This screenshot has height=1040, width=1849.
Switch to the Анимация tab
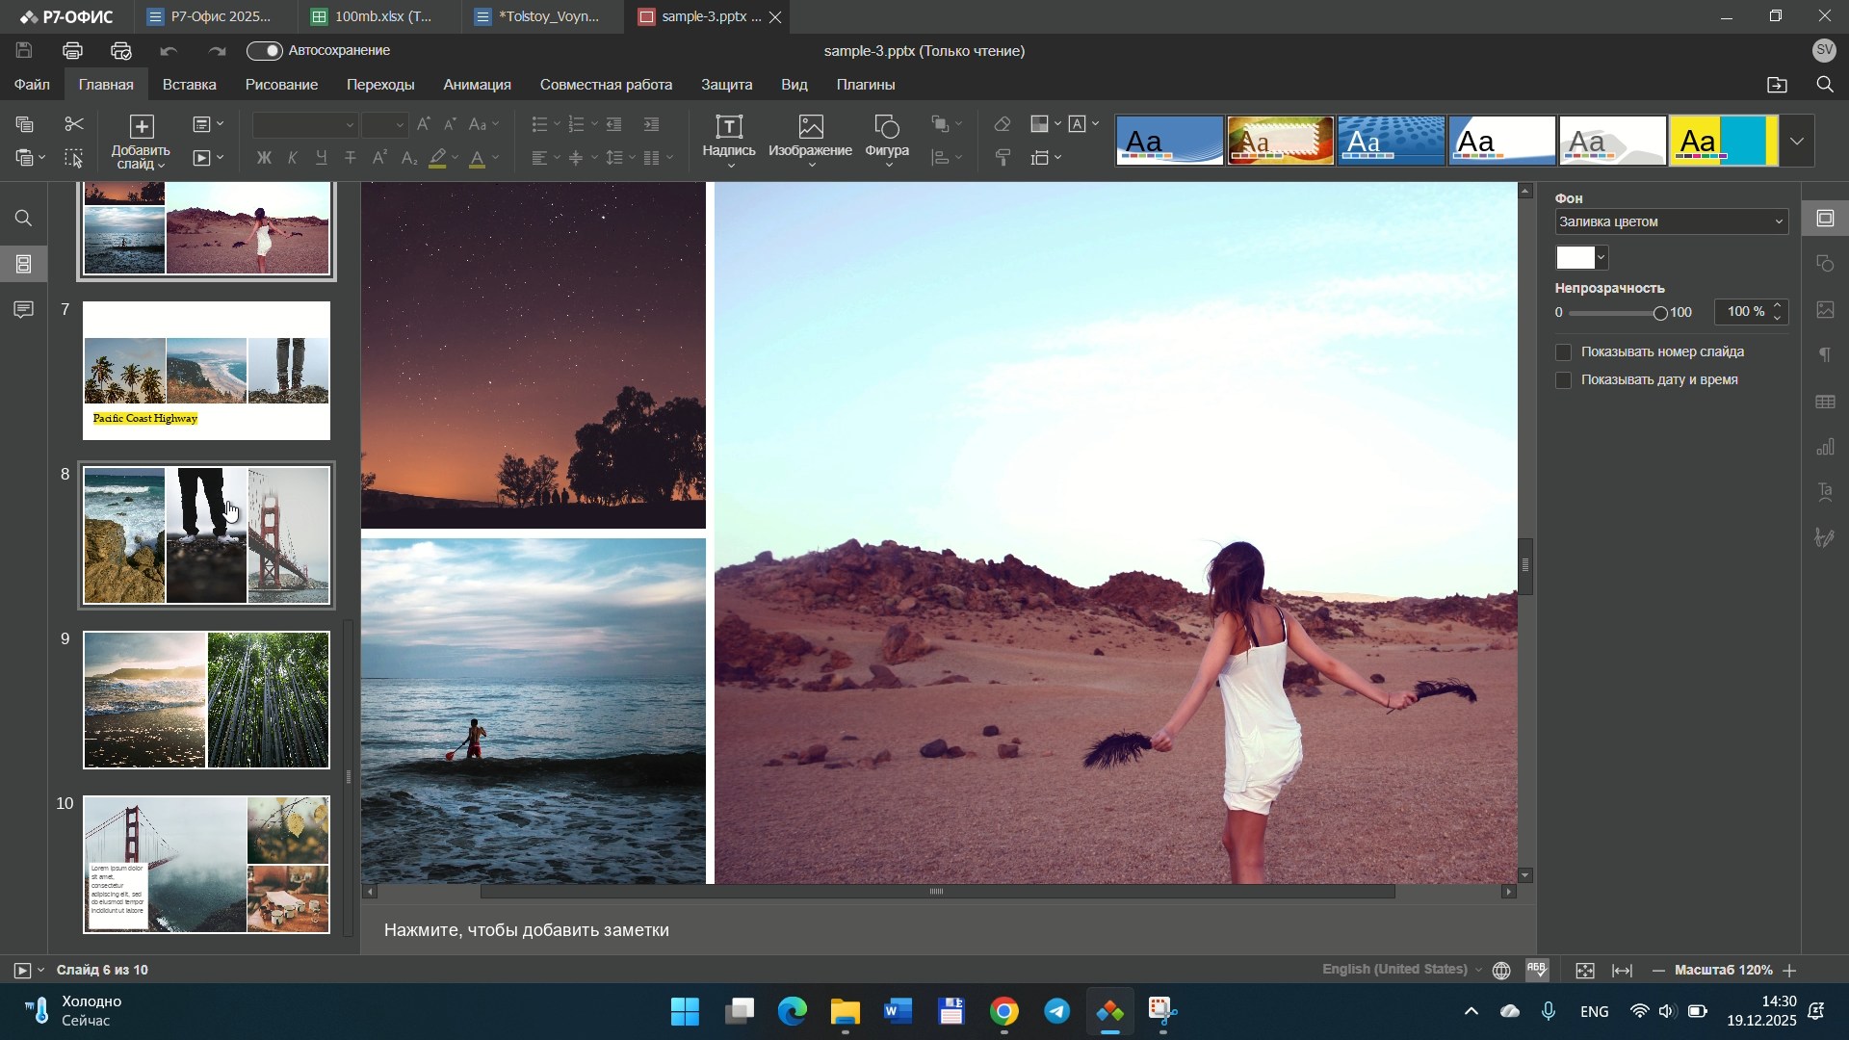(x=478, y=85)
